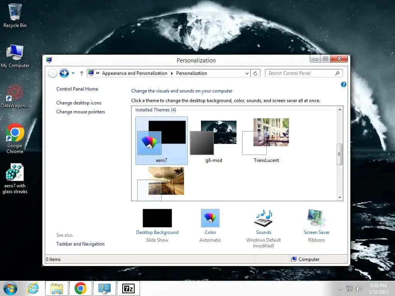Viewport: 395px width, 296px height.
Task: Click the Personalization breadcrumb segment
Action: click(x=191, y=73)
